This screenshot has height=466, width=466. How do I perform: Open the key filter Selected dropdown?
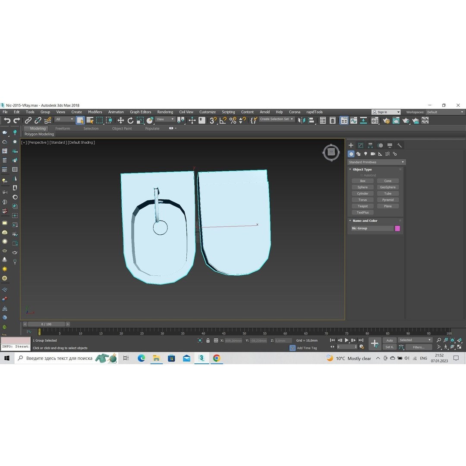coord(415,340)
